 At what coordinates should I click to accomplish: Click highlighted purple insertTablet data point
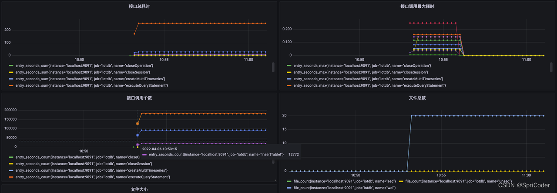(138, 145)
